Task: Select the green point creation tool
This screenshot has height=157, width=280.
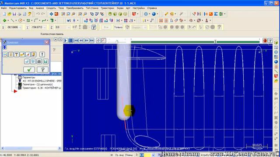Action: pyautogui.click(x=5, y=20)
